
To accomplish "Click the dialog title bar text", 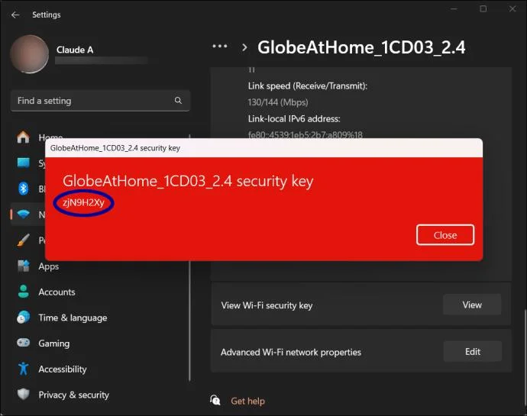I will [x=115, y=148].
